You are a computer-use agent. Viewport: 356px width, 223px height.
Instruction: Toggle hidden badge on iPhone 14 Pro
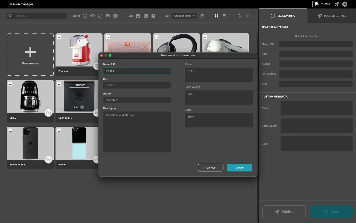(48, 160)
